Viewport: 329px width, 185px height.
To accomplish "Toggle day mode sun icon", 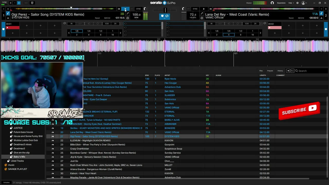I will [x=11, y=3].
